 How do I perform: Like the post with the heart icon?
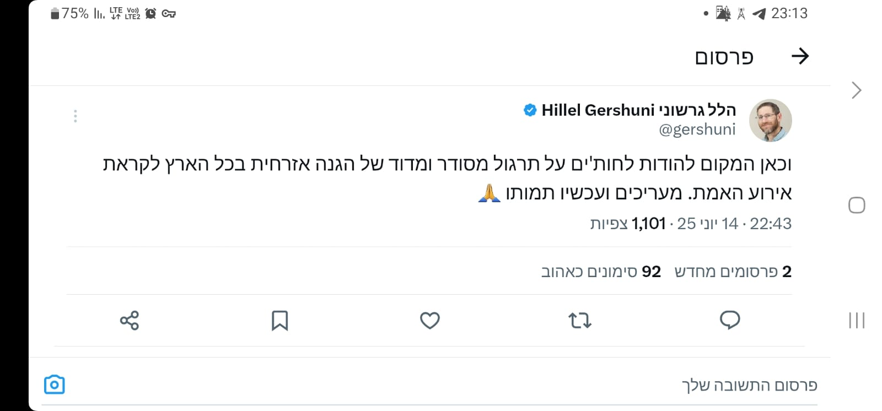coord(429,320)
